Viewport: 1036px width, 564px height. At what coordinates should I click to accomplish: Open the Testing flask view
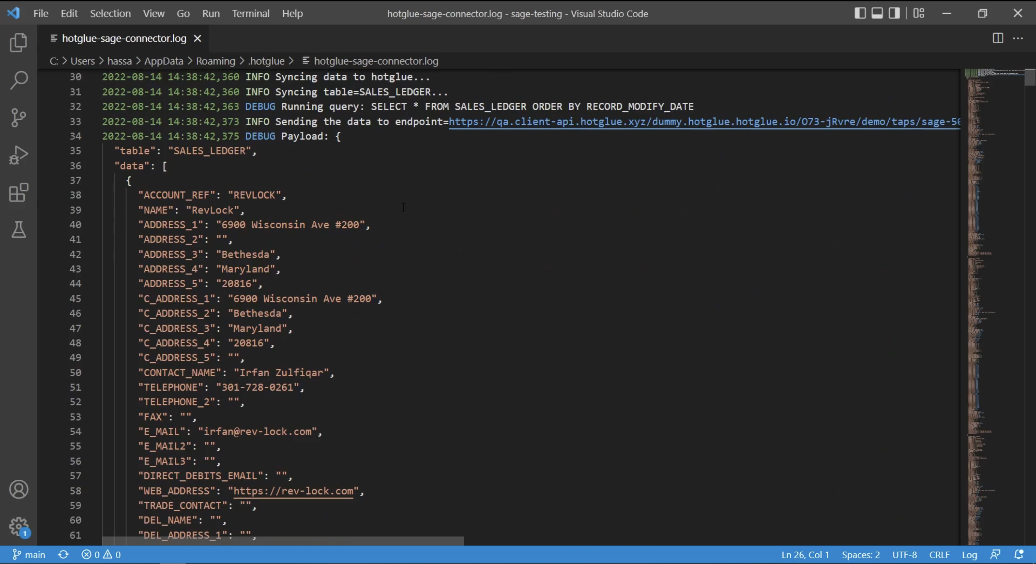click(18, 230)
